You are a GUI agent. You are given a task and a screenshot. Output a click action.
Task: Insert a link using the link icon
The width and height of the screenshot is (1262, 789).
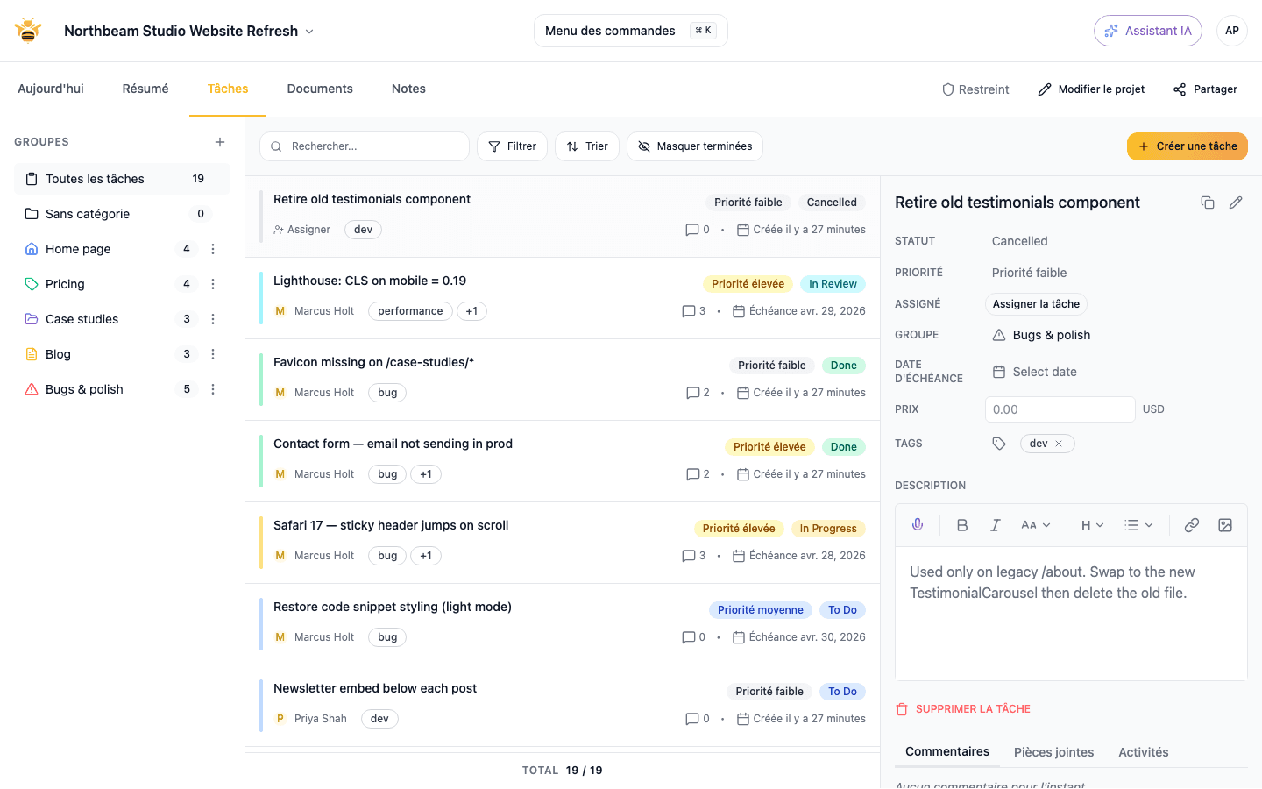(1191, 524)
